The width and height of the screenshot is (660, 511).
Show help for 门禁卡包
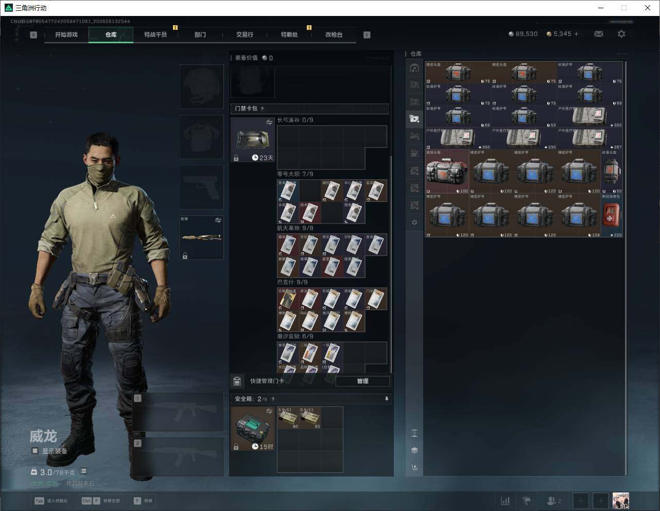coord(262,109)
